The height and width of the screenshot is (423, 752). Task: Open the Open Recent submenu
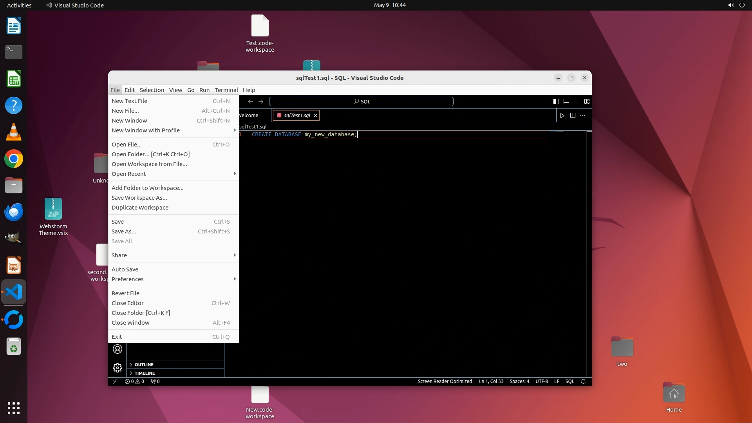click(129, 174)
